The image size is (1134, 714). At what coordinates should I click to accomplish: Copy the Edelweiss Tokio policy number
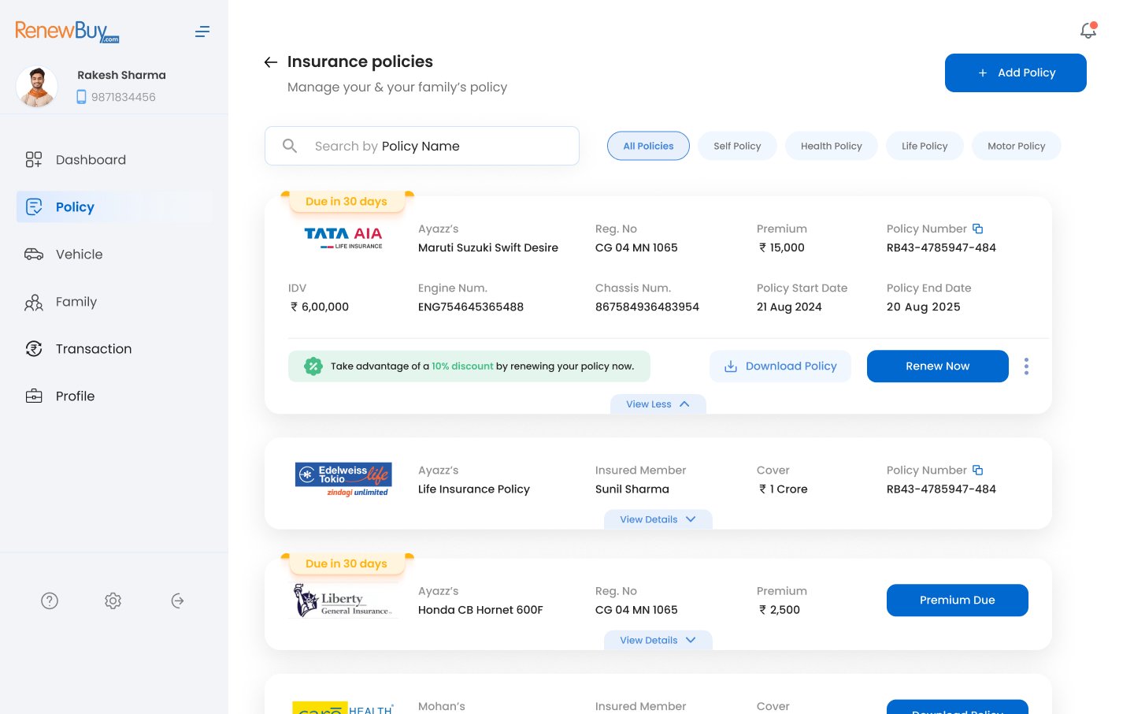pyautogui.click(x=978, y=470)
